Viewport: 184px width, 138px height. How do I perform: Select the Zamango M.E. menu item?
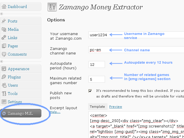point(21,113)
